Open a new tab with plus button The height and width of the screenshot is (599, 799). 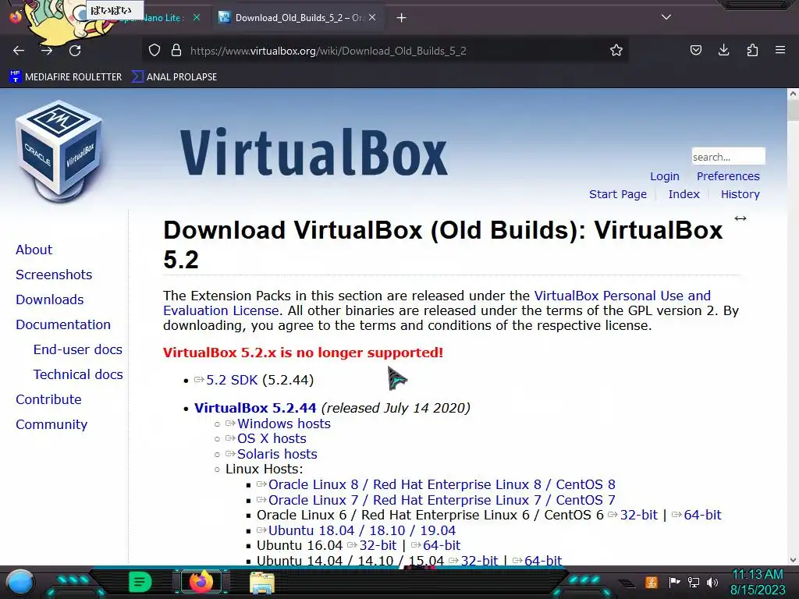pyautogui.click(x=402, y=18)
